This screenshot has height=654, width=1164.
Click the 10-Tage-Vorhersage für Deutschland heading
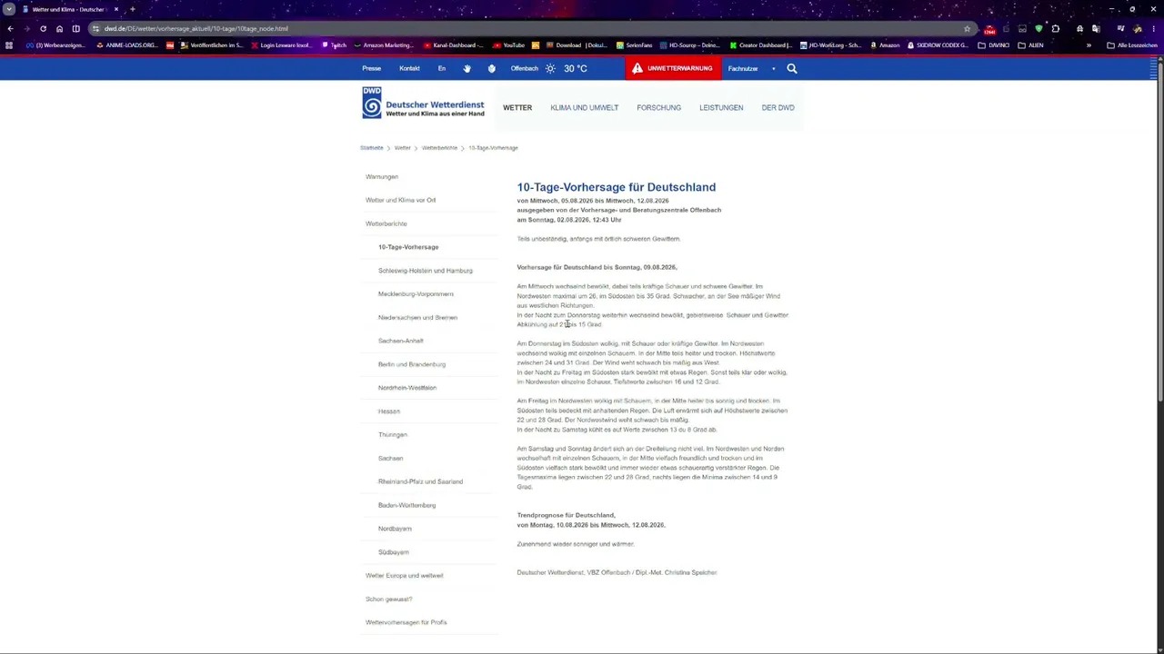click(x=617, y=187)
